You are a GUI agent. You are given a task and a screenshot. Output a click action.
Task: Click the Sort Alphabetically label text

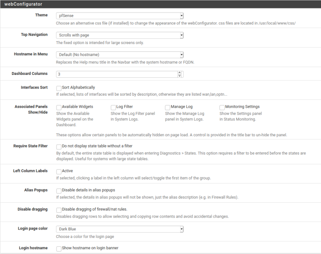(78, 87)
